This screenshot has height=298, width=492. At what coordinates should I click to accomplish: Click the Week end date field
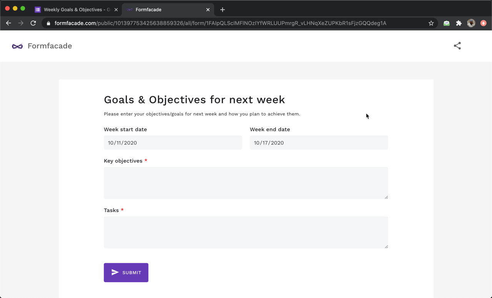click(319, 143)
